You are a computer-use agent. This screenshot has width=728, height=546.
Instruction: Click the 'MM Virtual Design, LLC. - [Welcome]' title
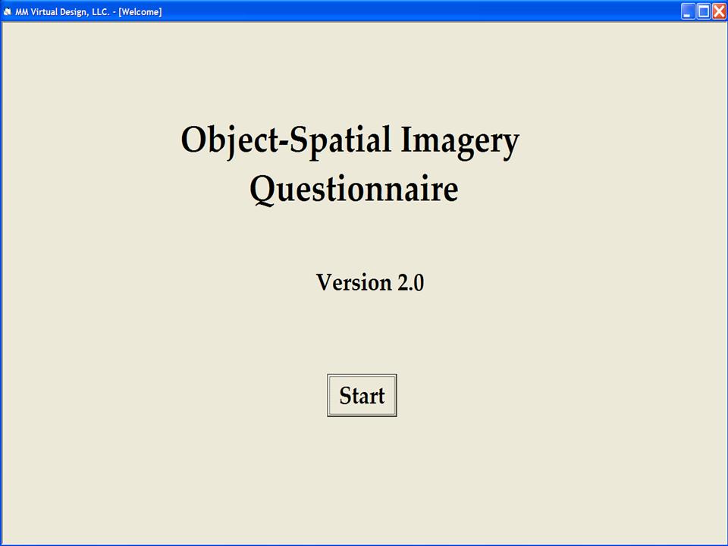point(89,11)
